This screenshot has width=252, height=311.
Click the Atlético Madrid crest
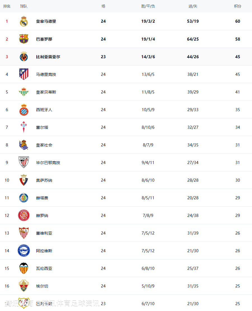tap(24, 74)
